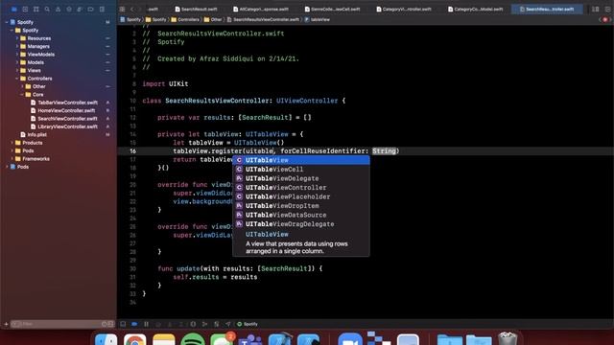Screen dimensions: 614x345
Task: Click the red error indicator in jump bar
Action: coord(605,19)
